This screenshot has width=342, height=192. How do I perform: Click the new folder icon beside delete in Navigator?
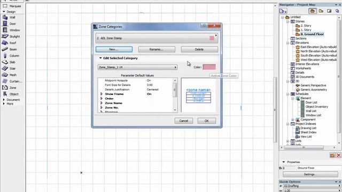(x=332, y=155)
